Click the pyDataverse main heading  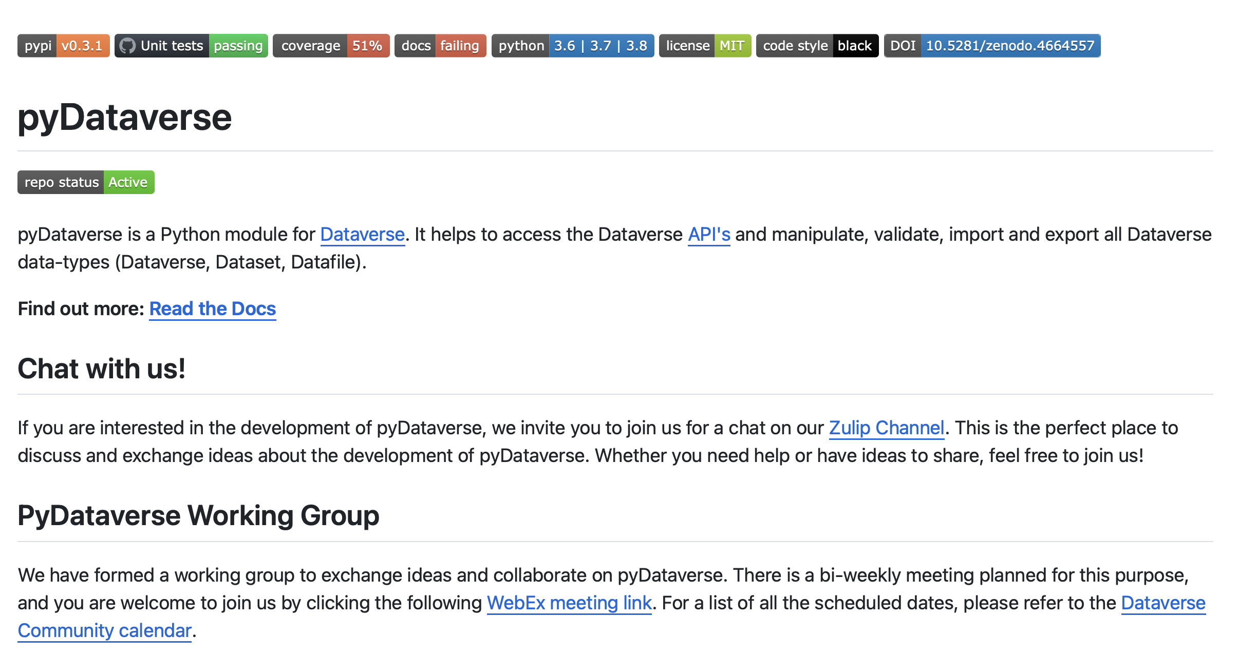point(125,118)
